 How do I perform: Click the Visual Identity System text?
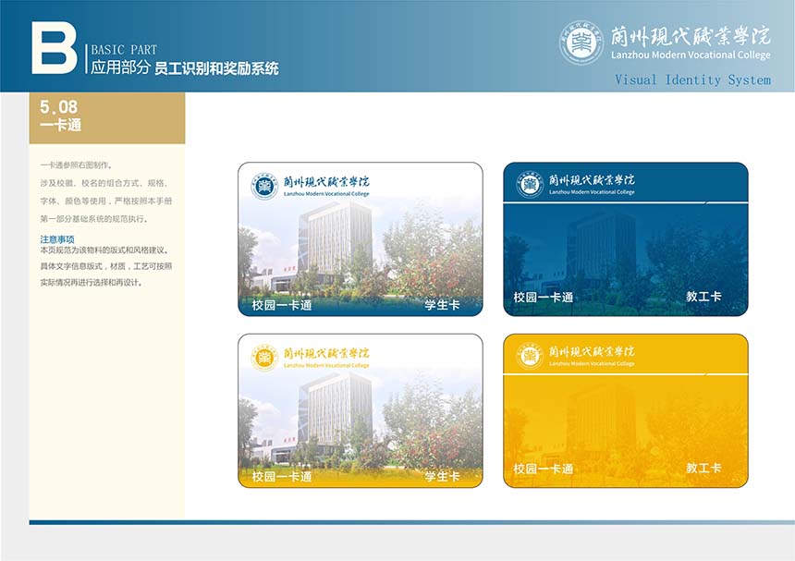coord(692,80)
